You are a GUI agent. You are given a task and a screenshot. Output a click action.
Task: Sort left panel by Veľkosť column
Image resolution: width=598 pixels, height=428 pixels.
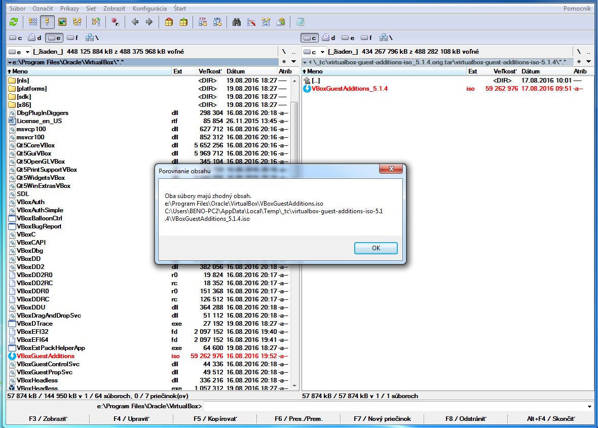click(x=210, y=71)
